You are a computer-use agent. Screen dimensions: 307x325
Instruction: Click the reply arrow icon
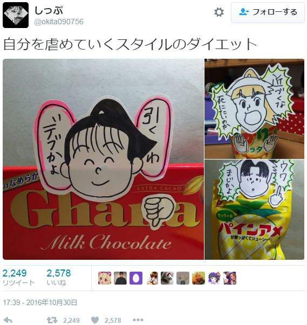(x=9, y=320)
